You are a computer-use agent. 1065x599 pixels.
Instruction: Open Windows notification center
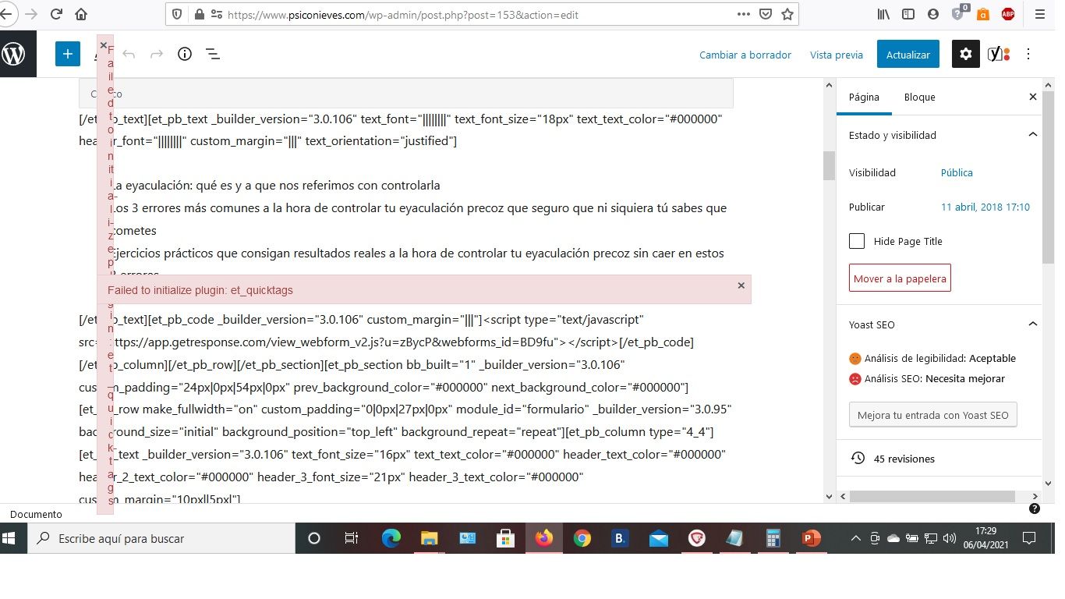coord(1029,538)
